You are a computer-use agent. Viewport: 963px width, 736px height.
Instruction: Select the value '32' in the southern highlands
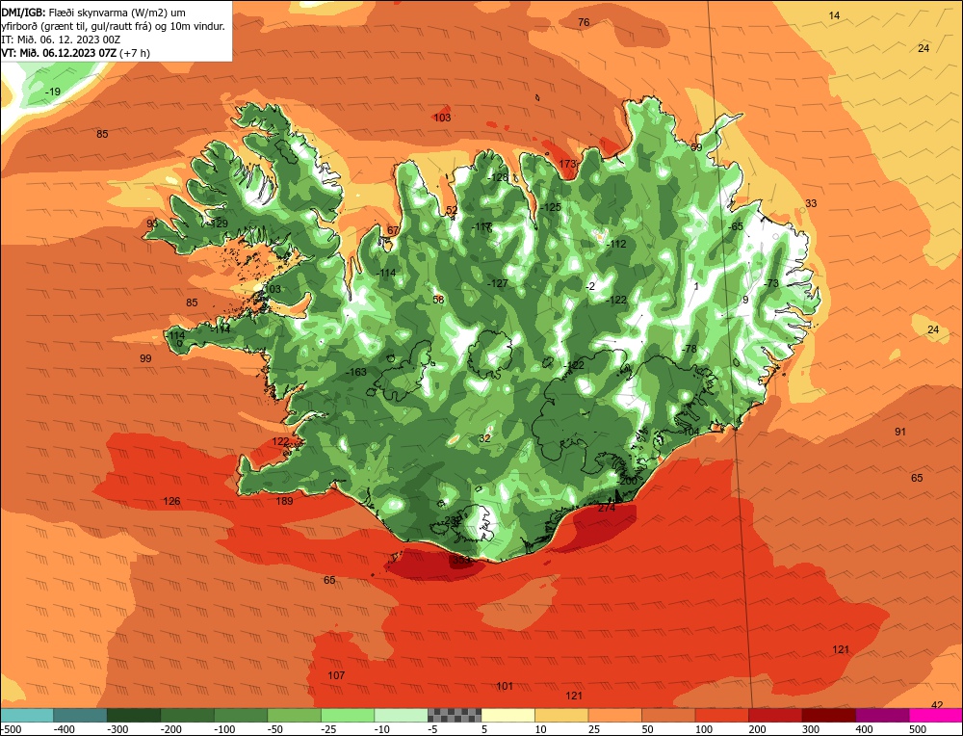tap(484, 438)
